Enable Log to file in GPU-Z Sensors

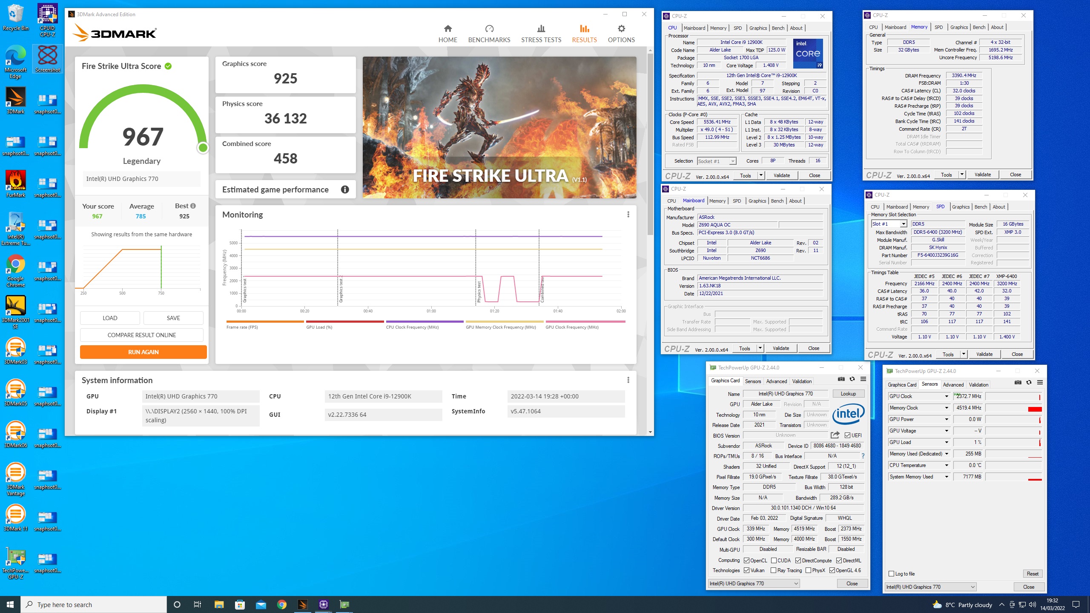(x=891, y=573)
